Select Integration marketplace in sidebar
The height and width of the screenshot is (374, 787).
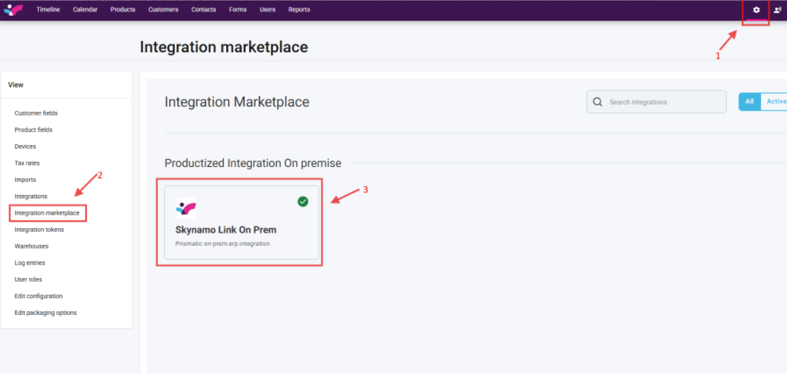(47, 213)
